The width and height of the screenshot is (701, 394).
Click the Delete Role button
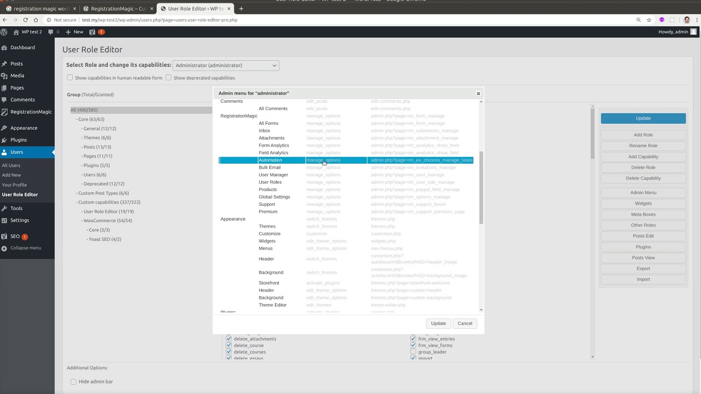[x=643, y=167]
